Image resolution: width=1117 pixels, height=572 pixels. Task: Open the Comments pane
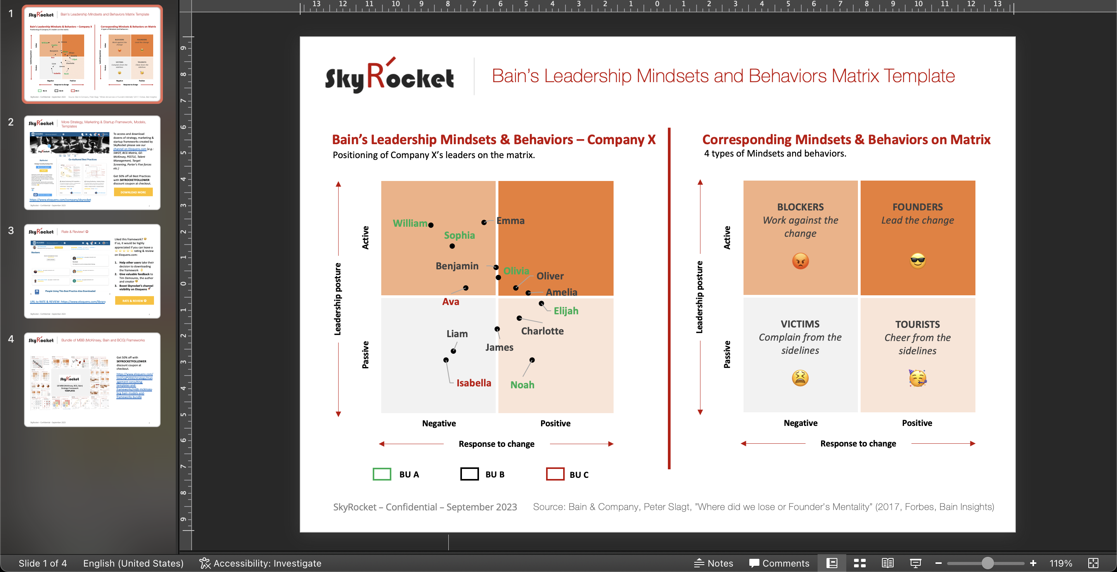[779, 563]
